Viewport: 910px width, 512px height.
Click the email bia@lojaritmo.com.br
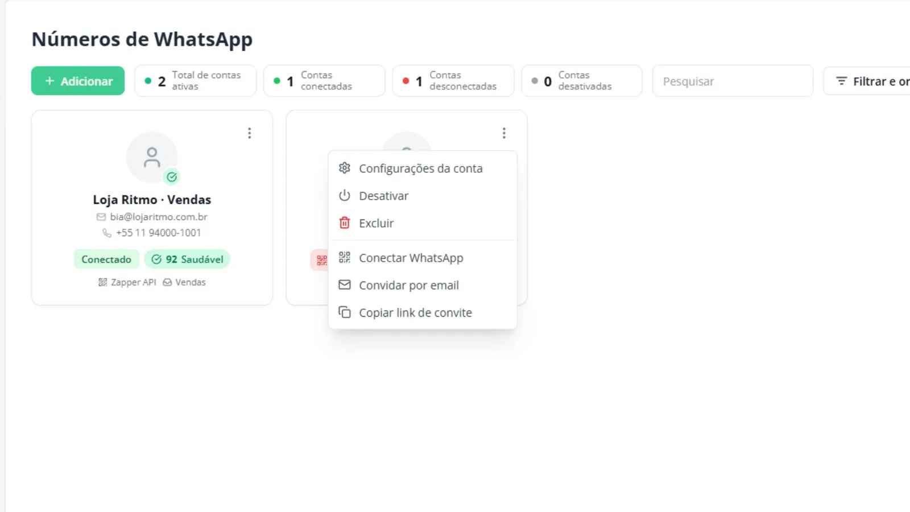click(x=159, y=217)
